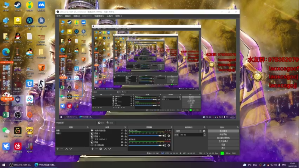Open the 视图(V) menu
The image size is (299, 168).
pos(77,16)
